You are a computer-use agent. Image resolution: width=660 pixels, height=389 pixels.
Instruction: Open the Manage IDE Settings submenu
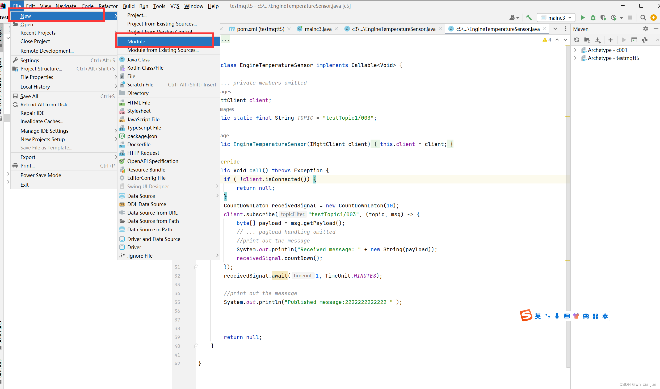pyautogui.click(x=64, y=131)
